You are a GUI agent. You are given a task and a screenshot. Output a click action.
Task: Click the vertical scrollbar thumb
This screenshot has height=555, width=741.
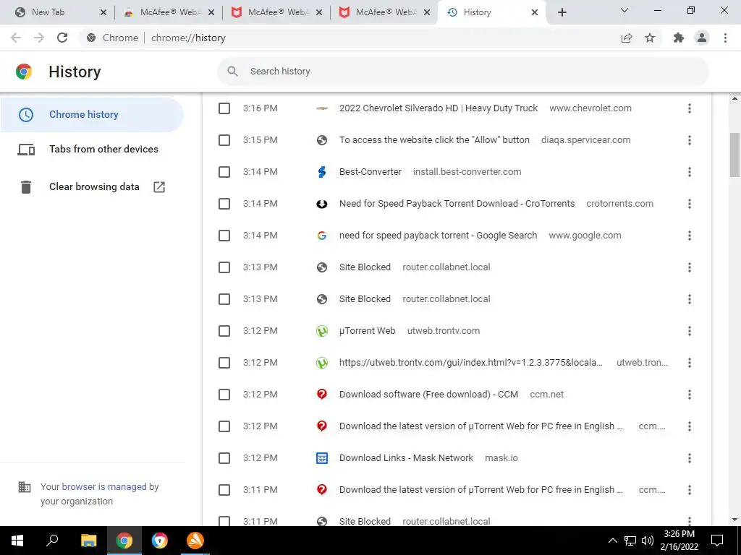point(734,155)
